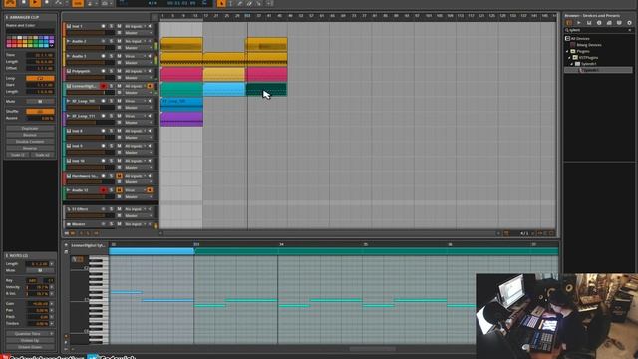The width and height of the screenshot is (638, 359).
Task: Open the fifth browser tab icon
Action: coord(609,23)
